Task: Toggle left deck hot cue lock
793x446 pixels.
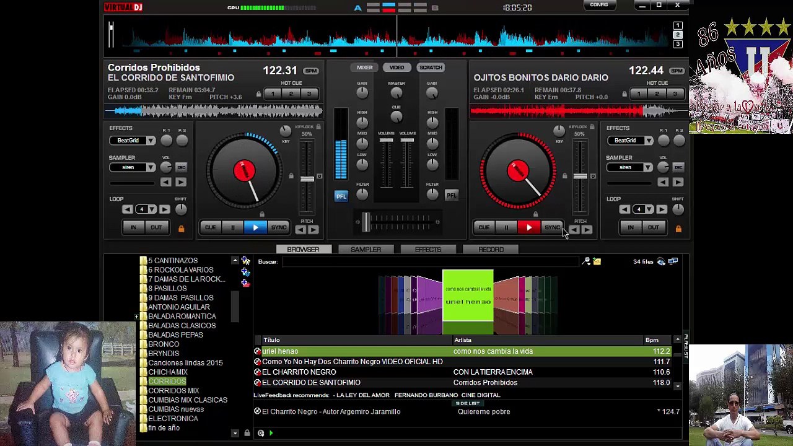Action: click(x=258, y=94)
